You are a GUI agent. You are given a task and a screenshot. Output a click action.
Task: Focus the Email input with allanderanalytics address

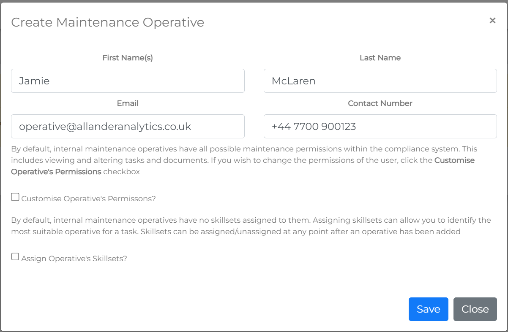(127, 126)
